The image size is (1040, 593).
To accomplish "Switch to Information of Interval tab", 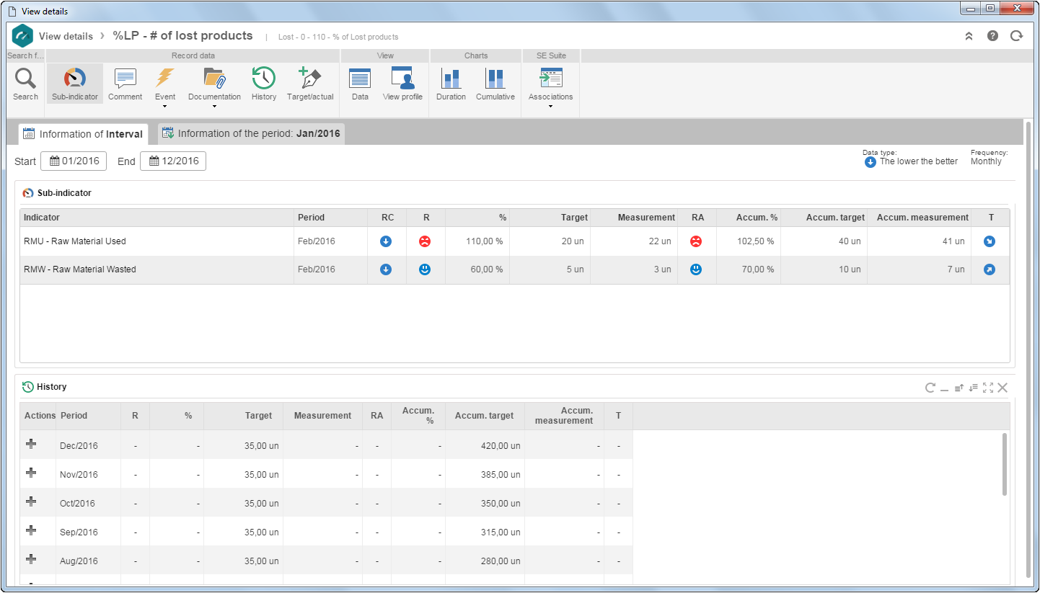I will [83, 134].
